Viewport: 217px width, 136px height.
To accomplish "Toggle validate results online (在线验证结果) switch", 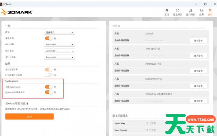I will [49, 70].
